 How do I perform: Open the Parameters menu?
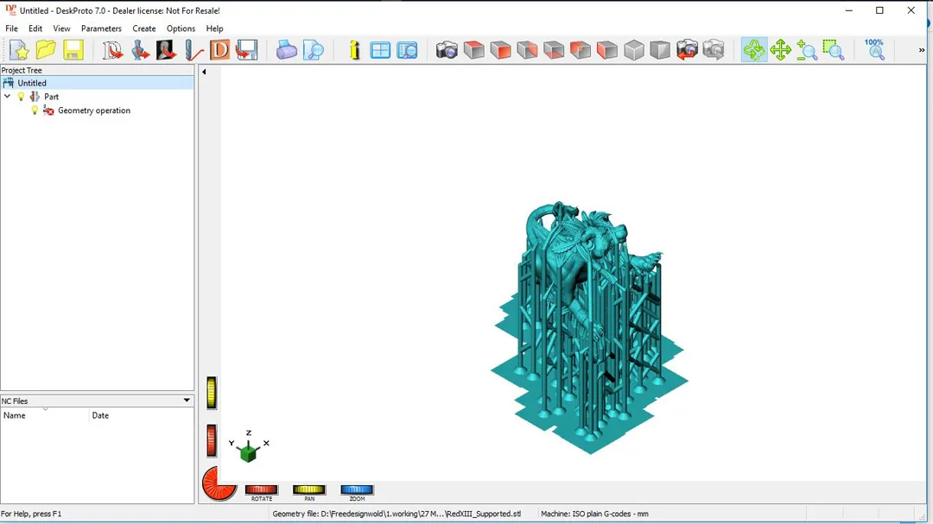tap(101, 28)
